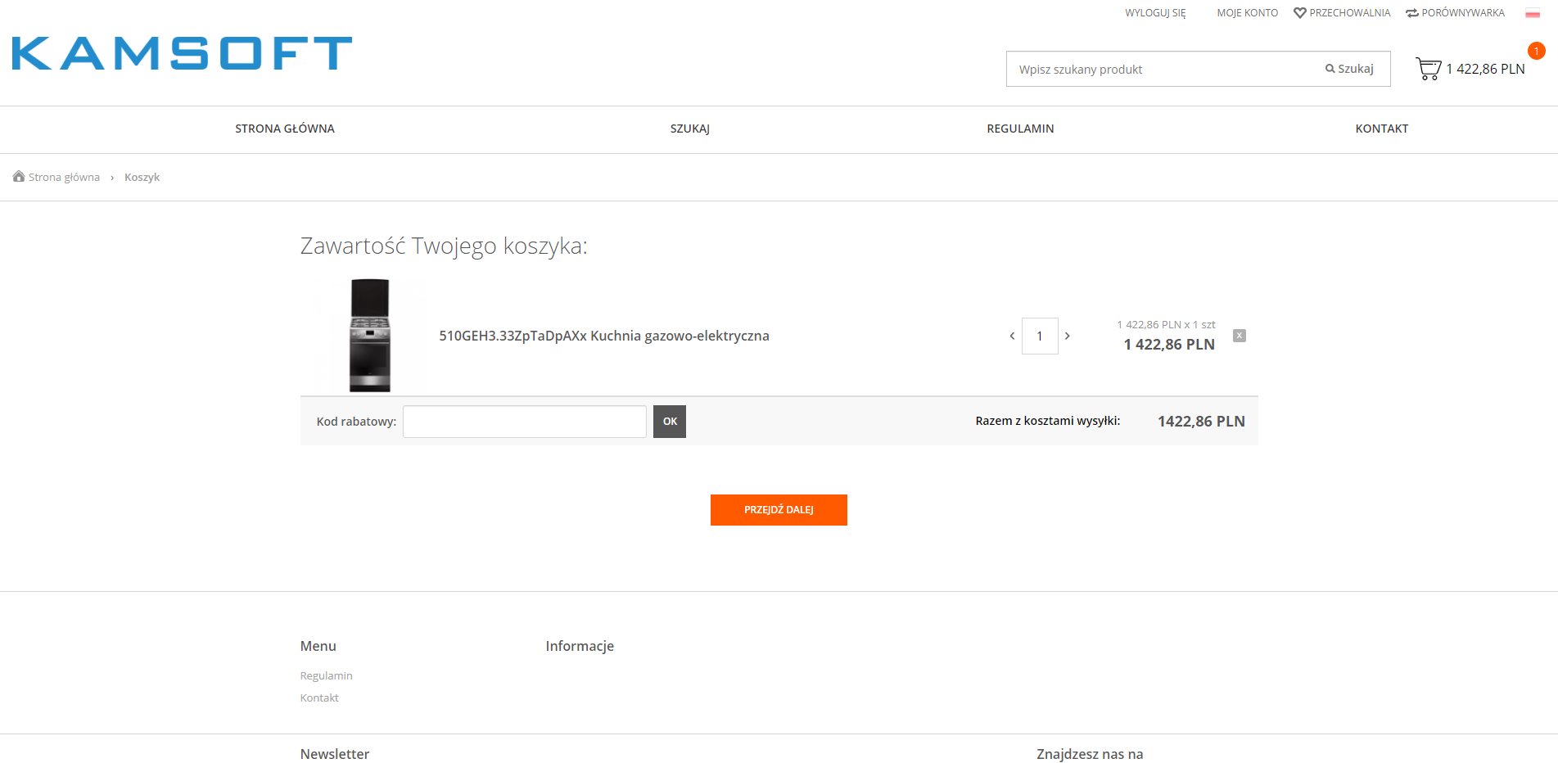
Task: Open PORÓWNYWARKA comparison tool
Action: click(x=1455, y=13)
